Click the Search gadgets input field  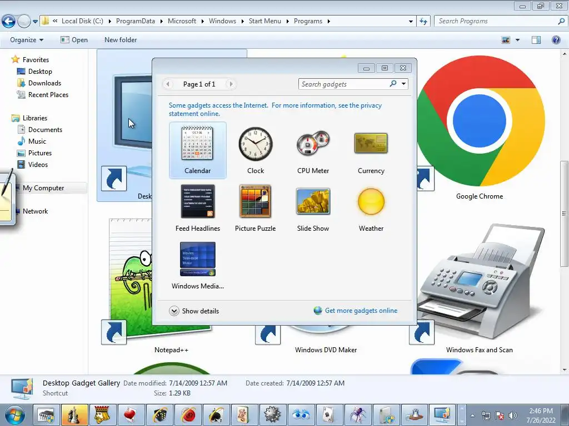(x=344, y=84)
